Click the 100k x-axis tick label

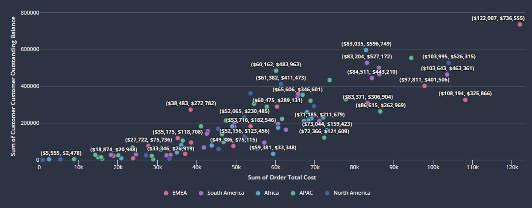pyautogui.click(x=433, y=167)
